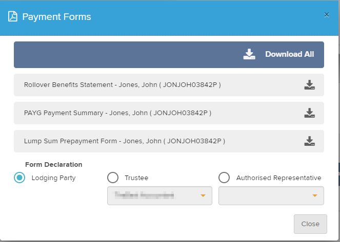Open the PAYG Payment Summary row
The width and height of the screenshot is (340, 242).
pyautogui.click(x=117, y=113)
